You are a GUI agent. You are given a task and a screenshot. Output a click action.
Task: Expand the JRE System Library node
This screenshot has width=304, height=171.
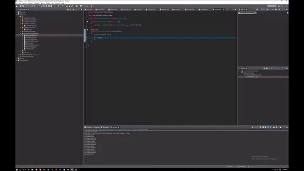(18, 55)
